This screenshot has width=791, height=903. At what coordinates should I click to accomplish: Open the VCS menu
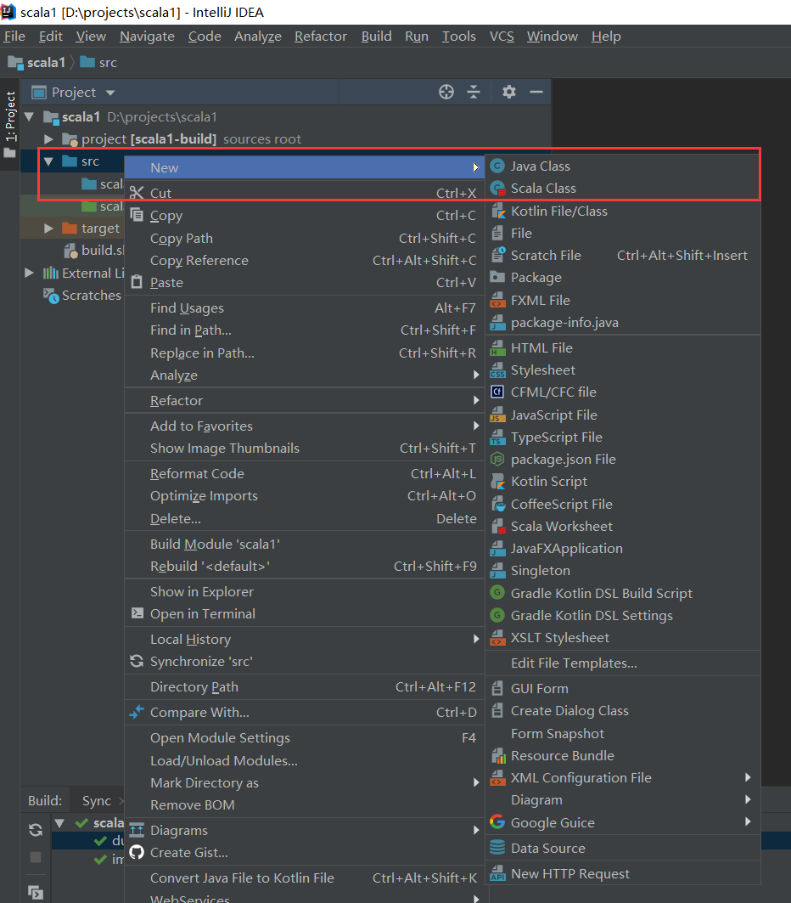pos(502,37)
